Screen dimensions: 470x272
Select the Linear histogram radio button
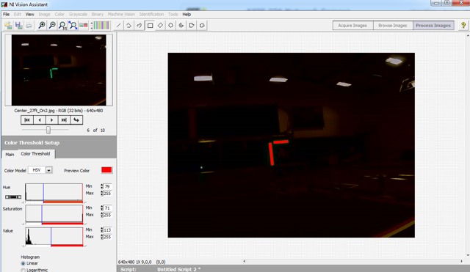pos(23,264)
